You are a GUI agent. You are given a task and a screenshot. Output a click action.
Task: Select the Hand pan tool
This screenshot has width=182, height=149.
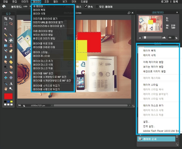[6, 89]
